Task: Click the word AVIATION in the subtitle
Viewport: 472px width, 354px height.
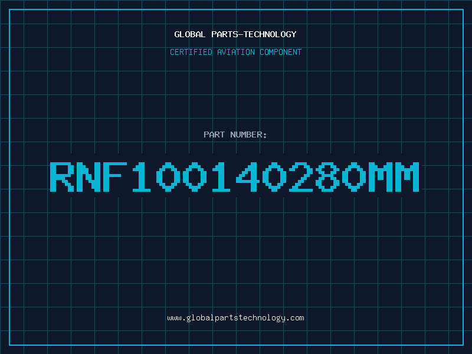Action: 236,52
